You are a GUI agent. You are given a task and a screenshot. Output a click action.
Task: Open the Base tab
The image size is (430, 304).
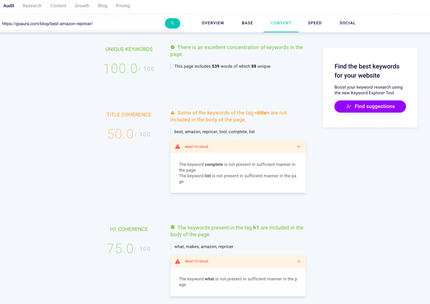click(x=247, y=23)
